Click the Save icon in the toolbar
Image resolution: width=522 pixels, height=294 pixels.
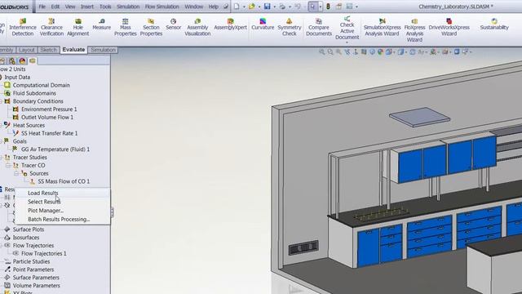pos(267,7)
